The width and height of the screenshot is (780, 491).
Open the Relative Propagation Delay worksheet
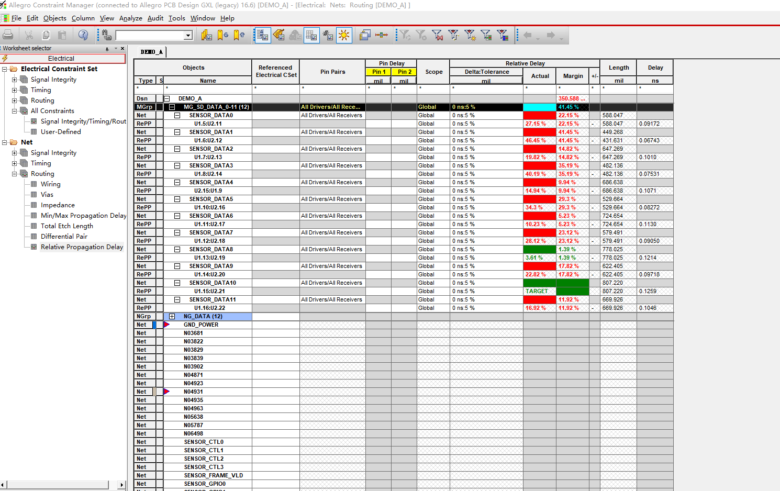[82, 247]
